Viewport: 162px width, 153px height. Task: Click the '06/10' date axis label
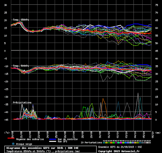[153, 135]
